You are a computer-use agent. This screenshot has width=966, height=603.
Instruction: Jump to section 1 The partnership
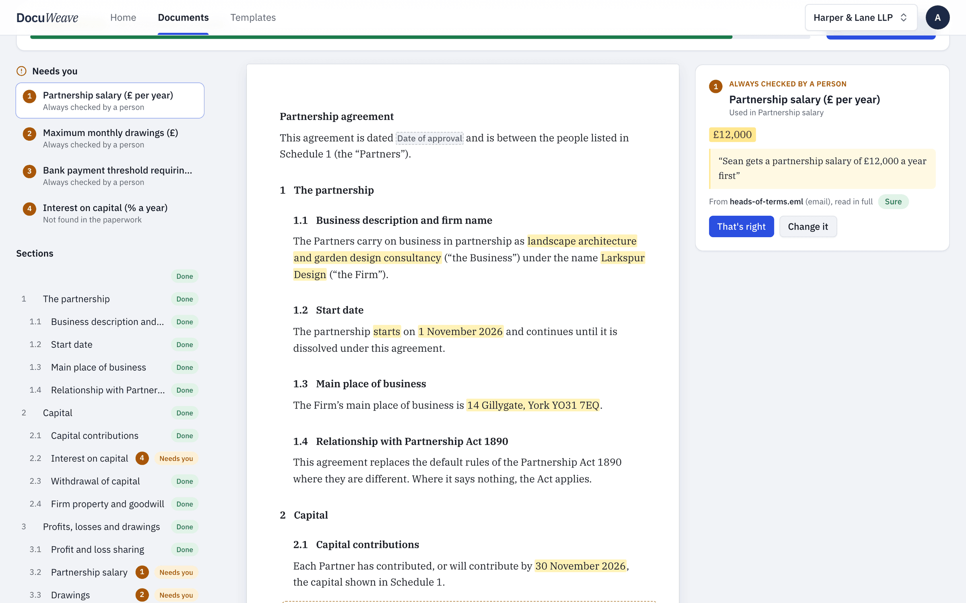click(110, 299)
